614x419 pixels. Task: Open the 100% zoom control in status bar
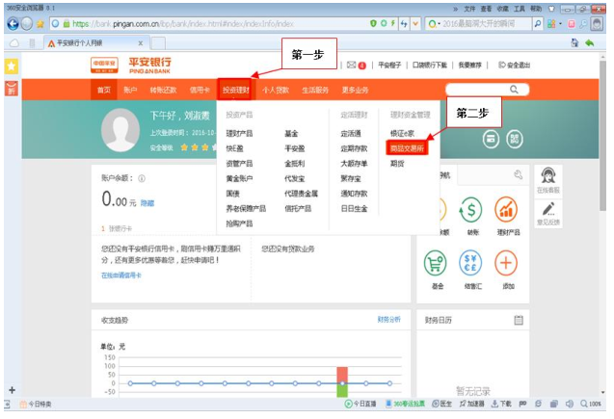coord(591,404)
